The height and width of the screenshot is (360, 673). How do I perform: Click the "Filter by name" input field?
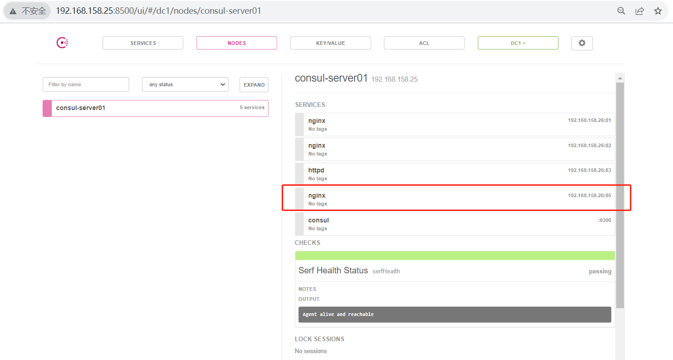click(86, 84)
